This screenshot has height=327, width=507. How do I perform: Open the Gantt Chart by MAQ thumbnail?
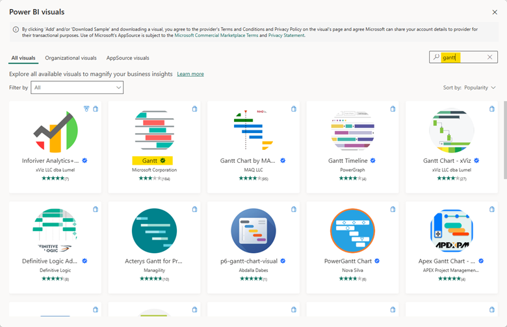tap(253, 130)
